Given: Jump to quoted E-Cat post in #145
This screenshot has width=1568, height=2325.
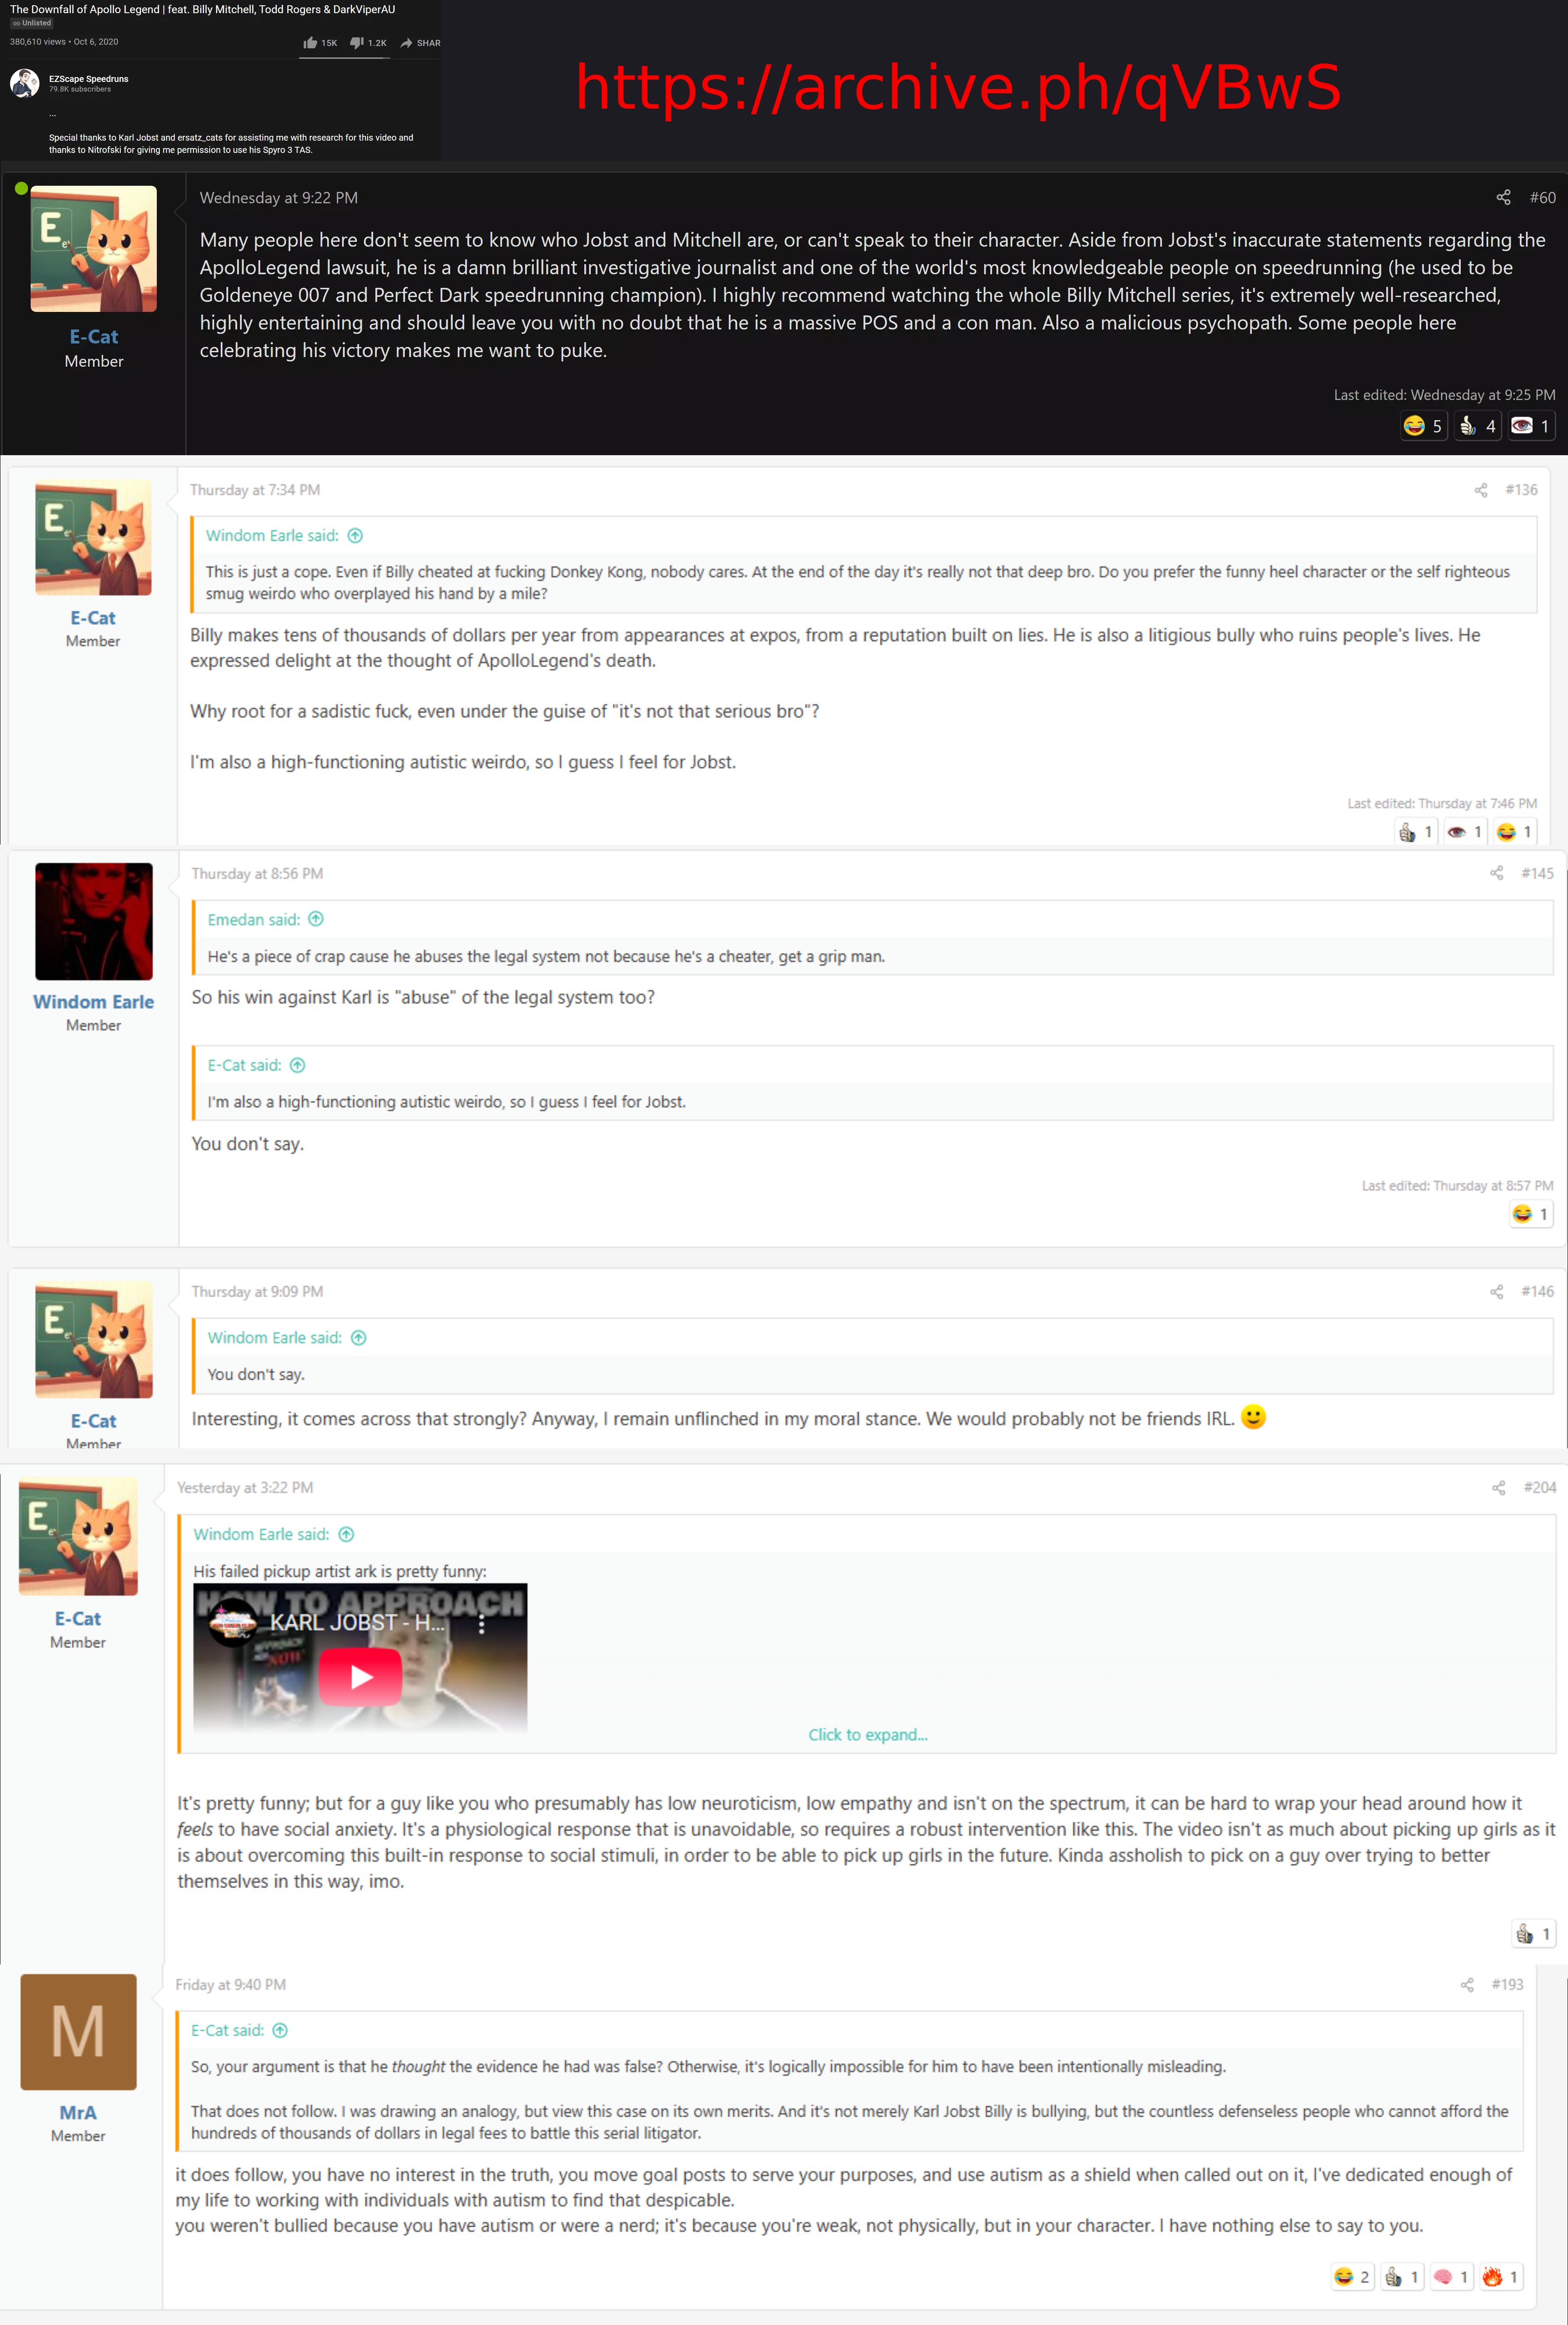Looking at the screenshot, I should coord(298,1065).
